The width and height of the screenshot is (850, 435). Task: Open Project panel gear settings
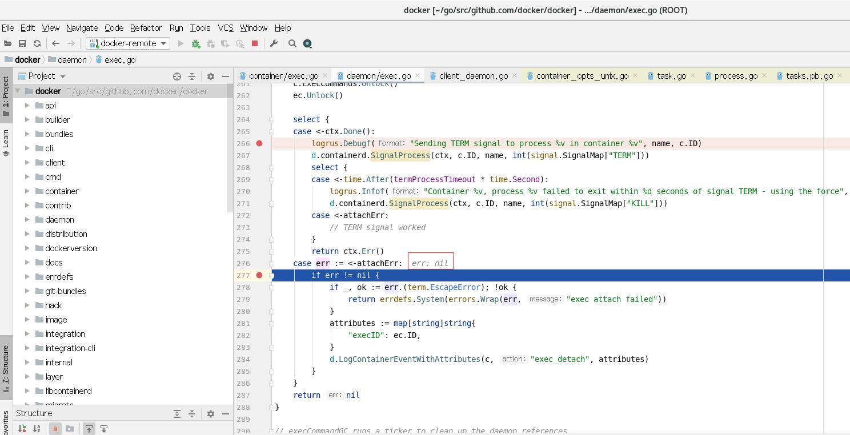coord(210,76)
